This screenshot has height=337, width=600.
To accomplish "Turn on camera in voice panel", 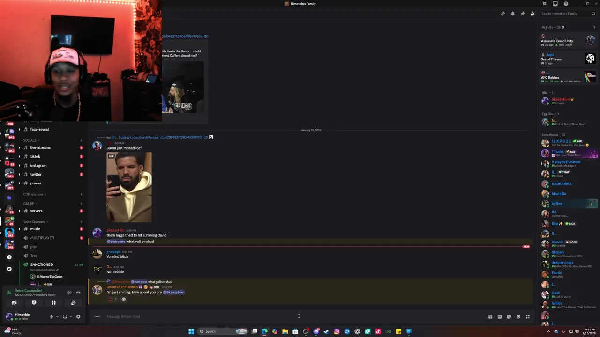I will point(14,303).
